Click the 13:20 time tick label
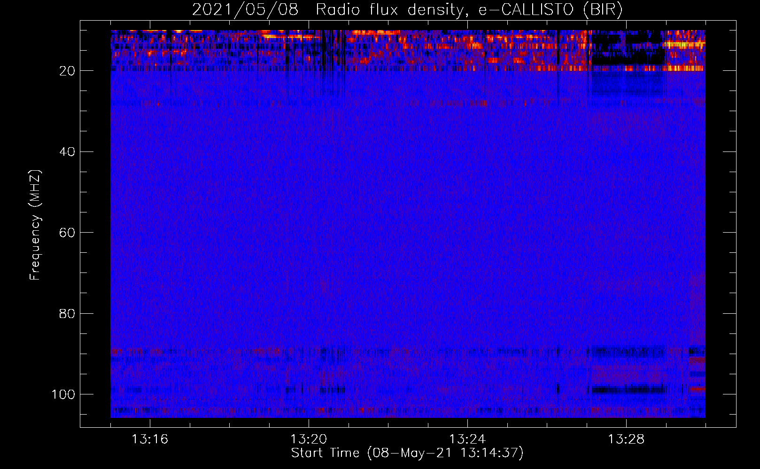 tap(309, 439)
